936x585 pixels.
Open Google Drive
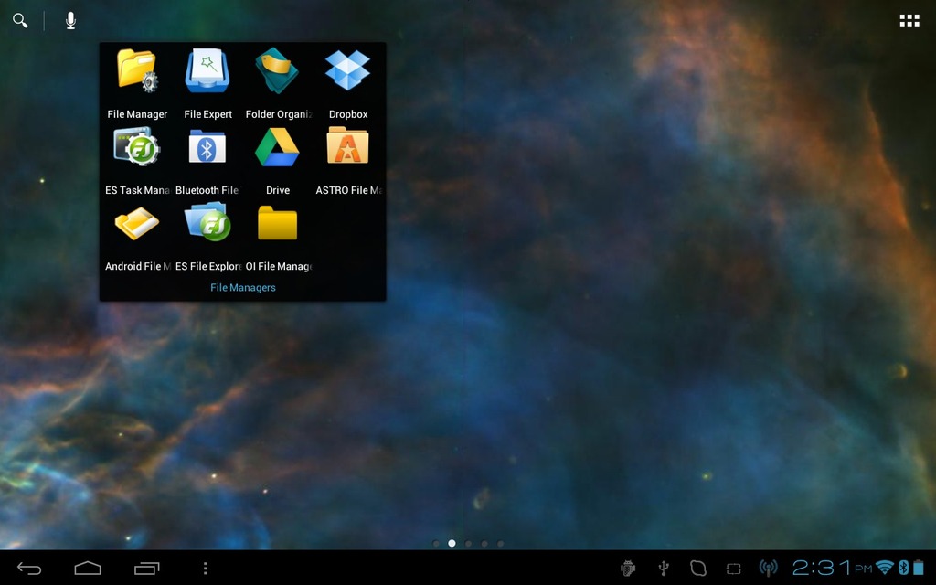tap(278, 160)
